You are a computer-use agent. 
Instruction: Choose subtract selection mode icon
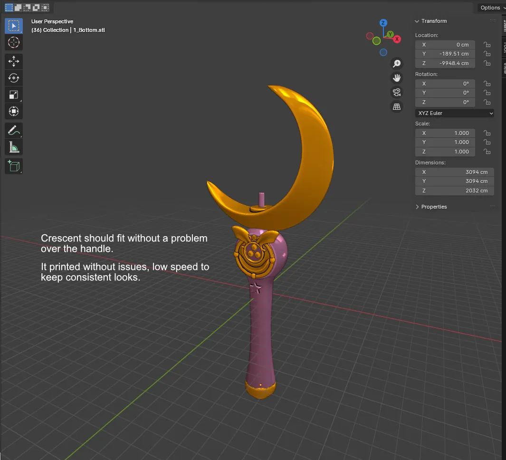tap(27, 8)
